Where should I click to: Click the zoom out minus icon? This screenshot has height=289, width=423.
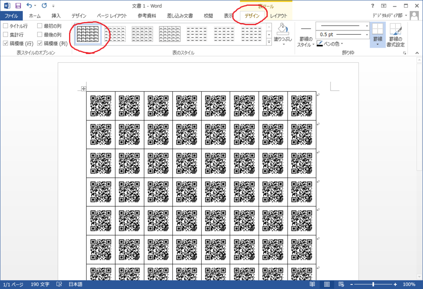pyautogui.click(x=352, y=284)
